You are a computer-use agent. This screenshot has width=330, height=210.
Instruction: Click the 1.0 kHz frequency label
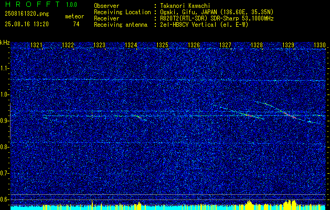pos(5,95)
